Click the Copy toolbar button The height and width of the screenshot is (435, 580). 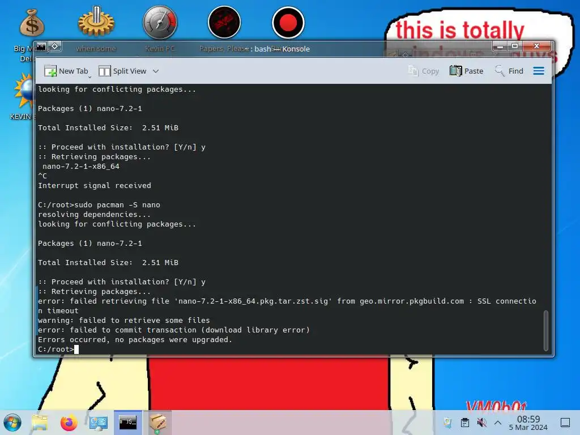pyautogui.click(x=423, y=71)
